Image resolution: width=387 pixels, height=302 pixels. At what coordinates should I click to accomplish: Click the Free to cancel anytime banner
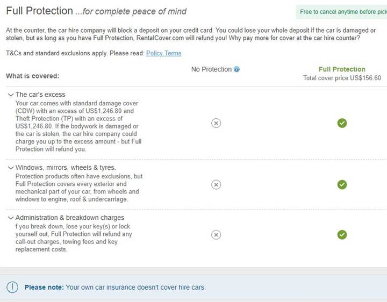point(342,12)
